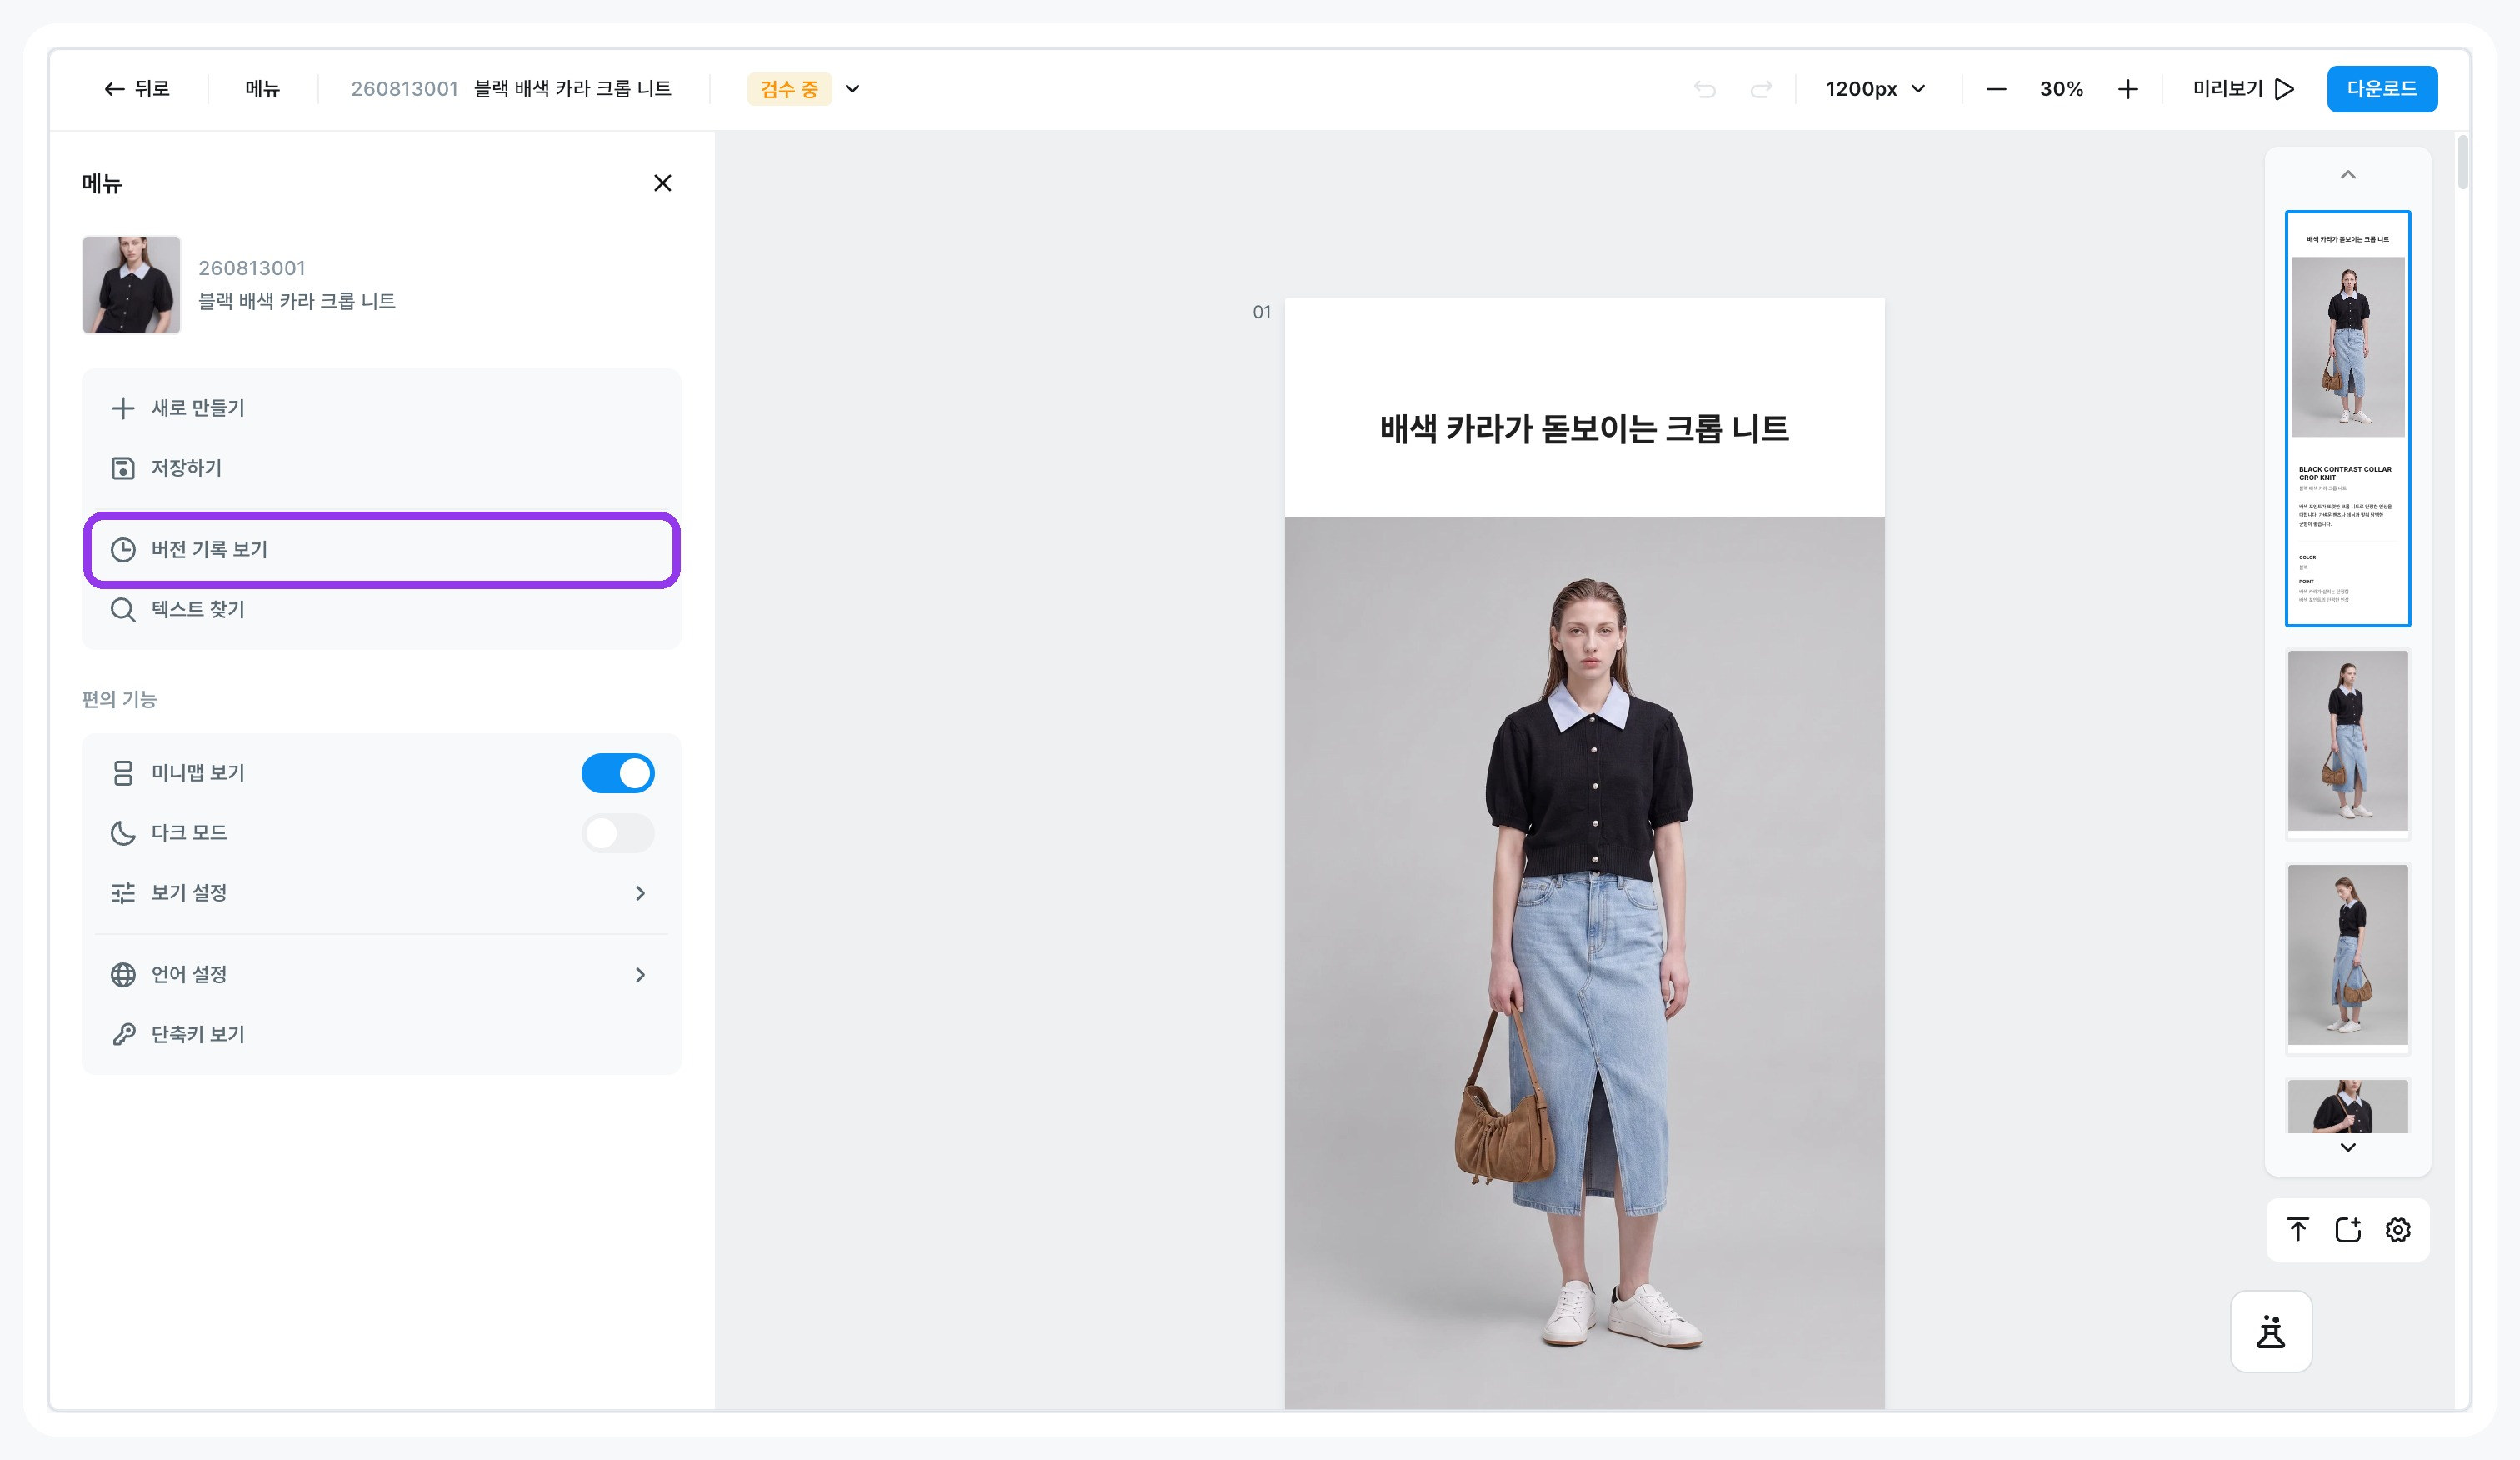Decrease zoom with the minus icon
This screenshot has width=2520, height=1460.
(x=1996, y=89)
